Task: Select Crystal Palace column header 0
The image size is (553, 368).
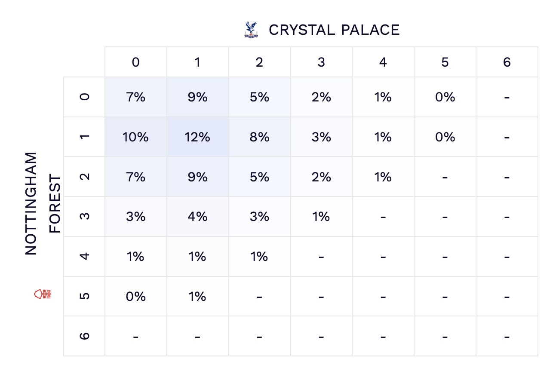Action: pos(135,62)
